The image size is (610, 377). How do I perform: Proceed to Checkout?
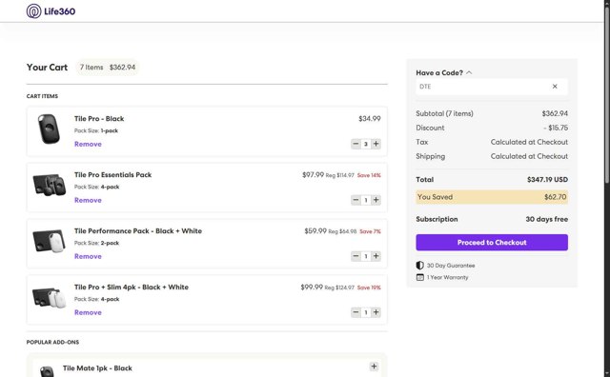492,242
